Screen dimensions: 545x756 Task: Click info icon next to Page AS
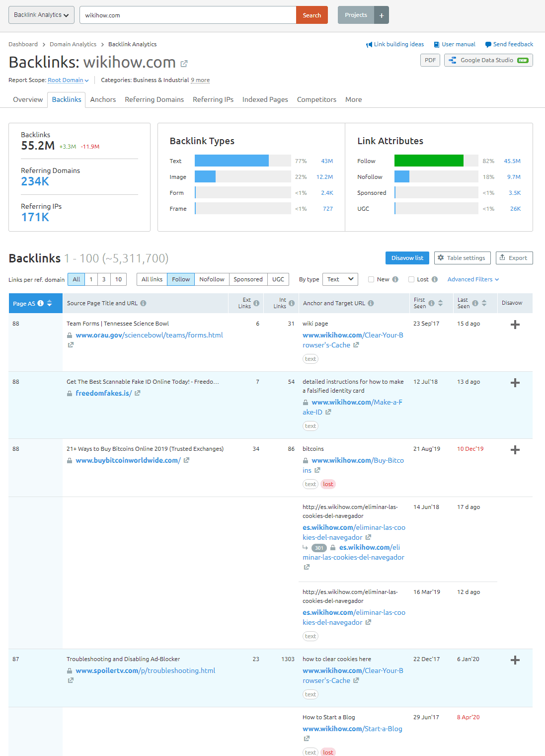pyautogui.click(x=41, y=303)
